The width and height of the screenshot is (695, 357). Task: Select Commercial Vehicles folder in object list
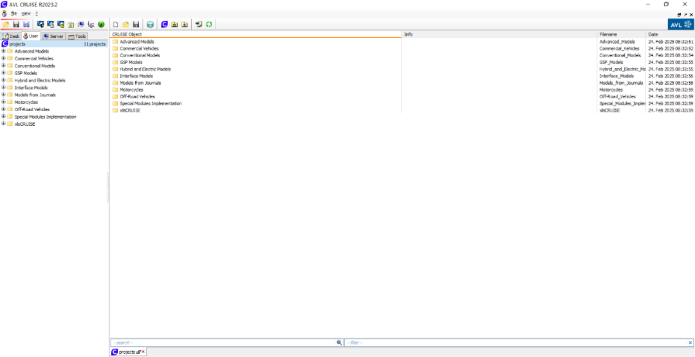point(139,49)
